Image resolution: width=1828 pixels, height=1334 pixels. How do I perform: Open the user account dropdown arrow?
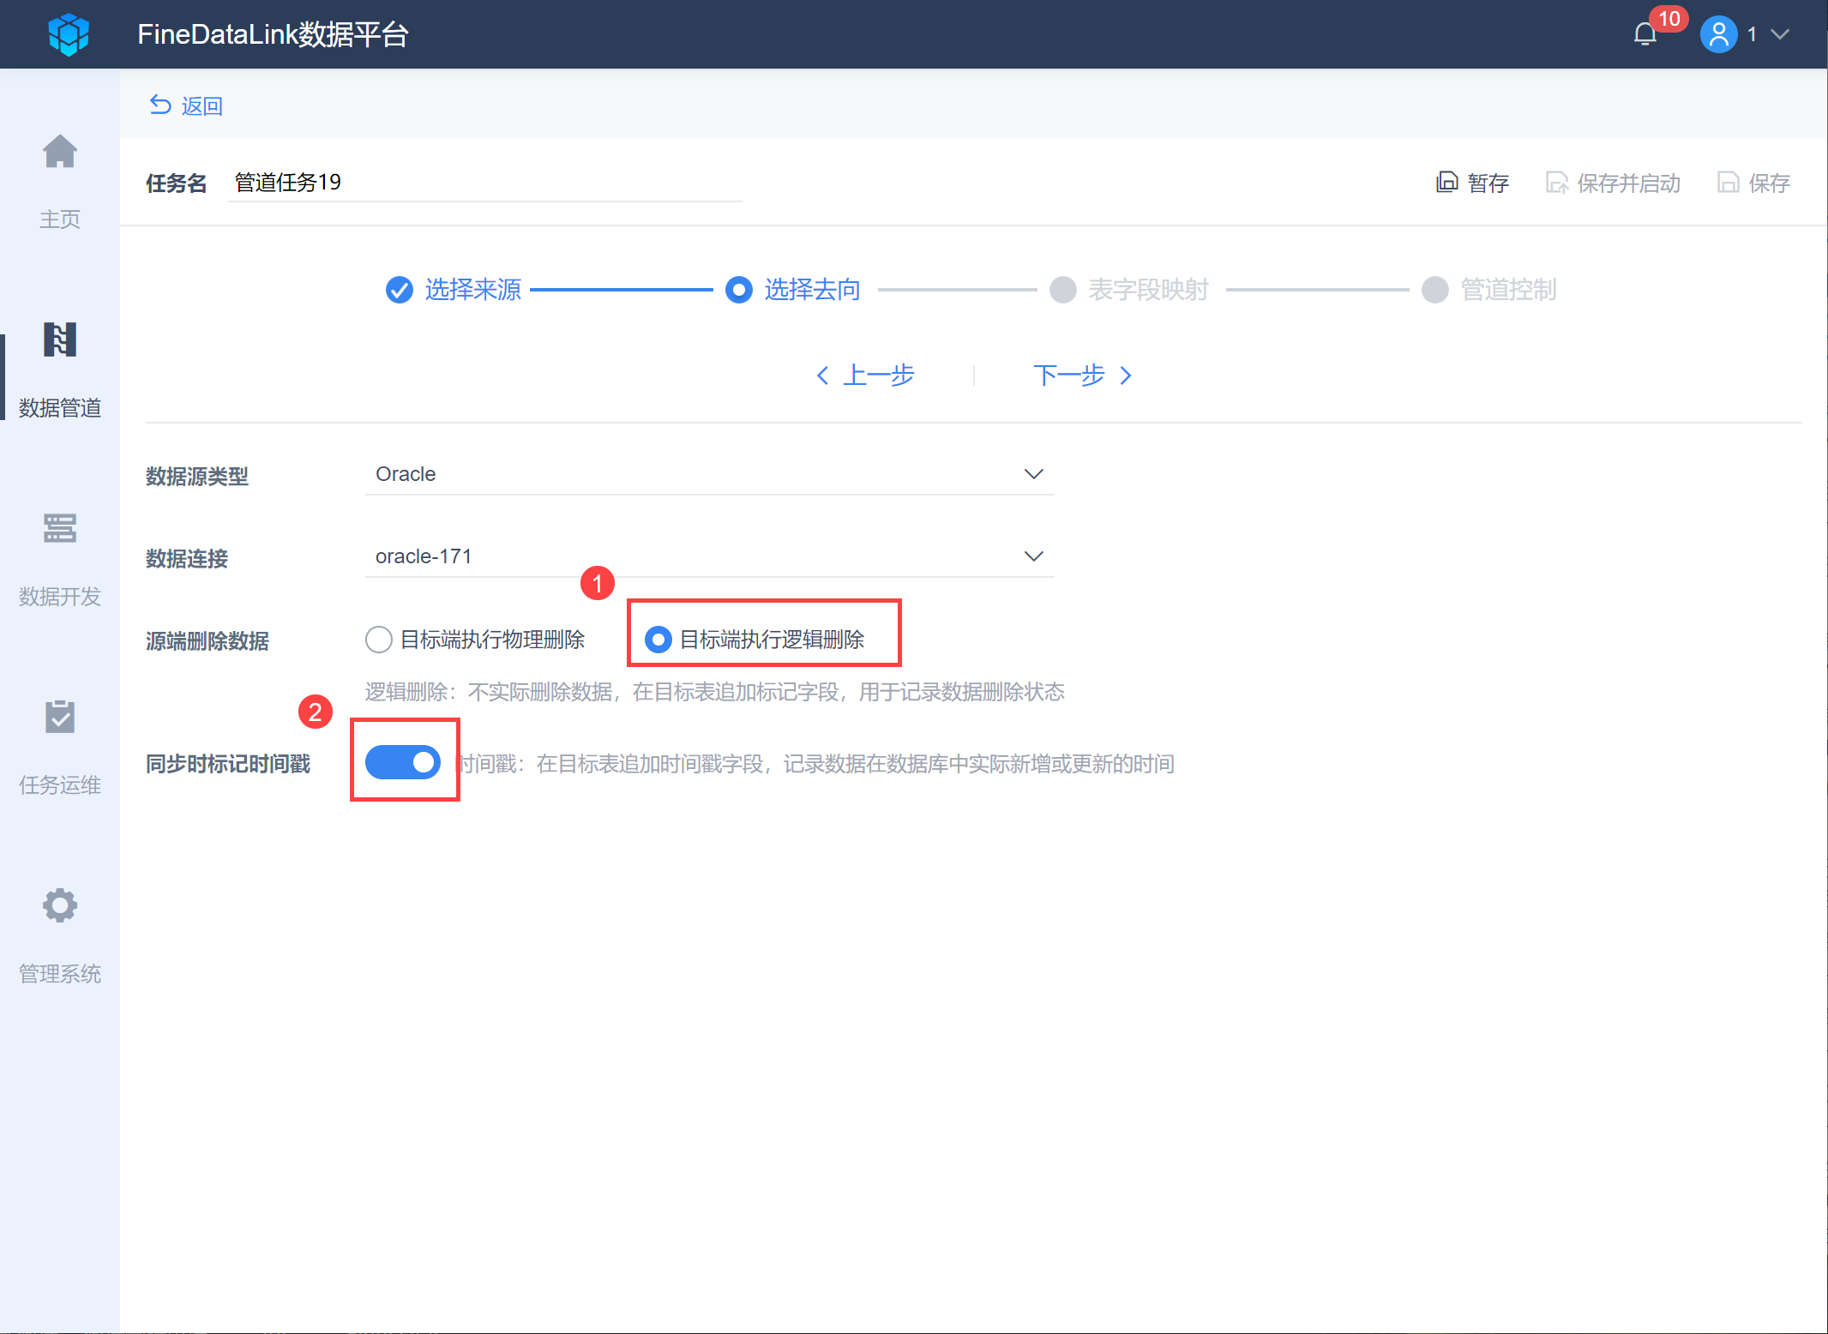coord(1780,34)
